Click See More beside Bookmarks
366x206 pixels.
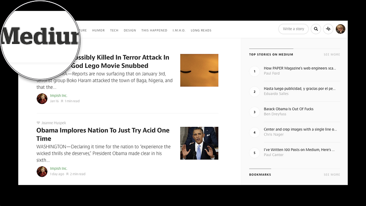tap(332, 174)
